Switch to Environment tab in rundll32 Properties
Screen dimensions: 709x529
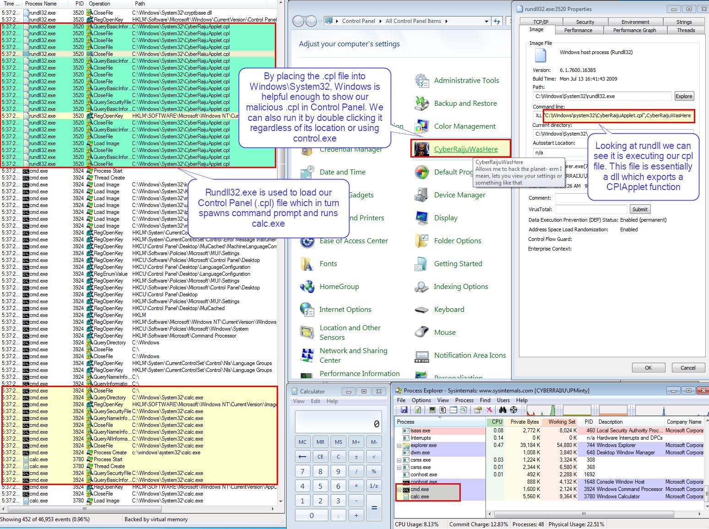click(635, 22)
